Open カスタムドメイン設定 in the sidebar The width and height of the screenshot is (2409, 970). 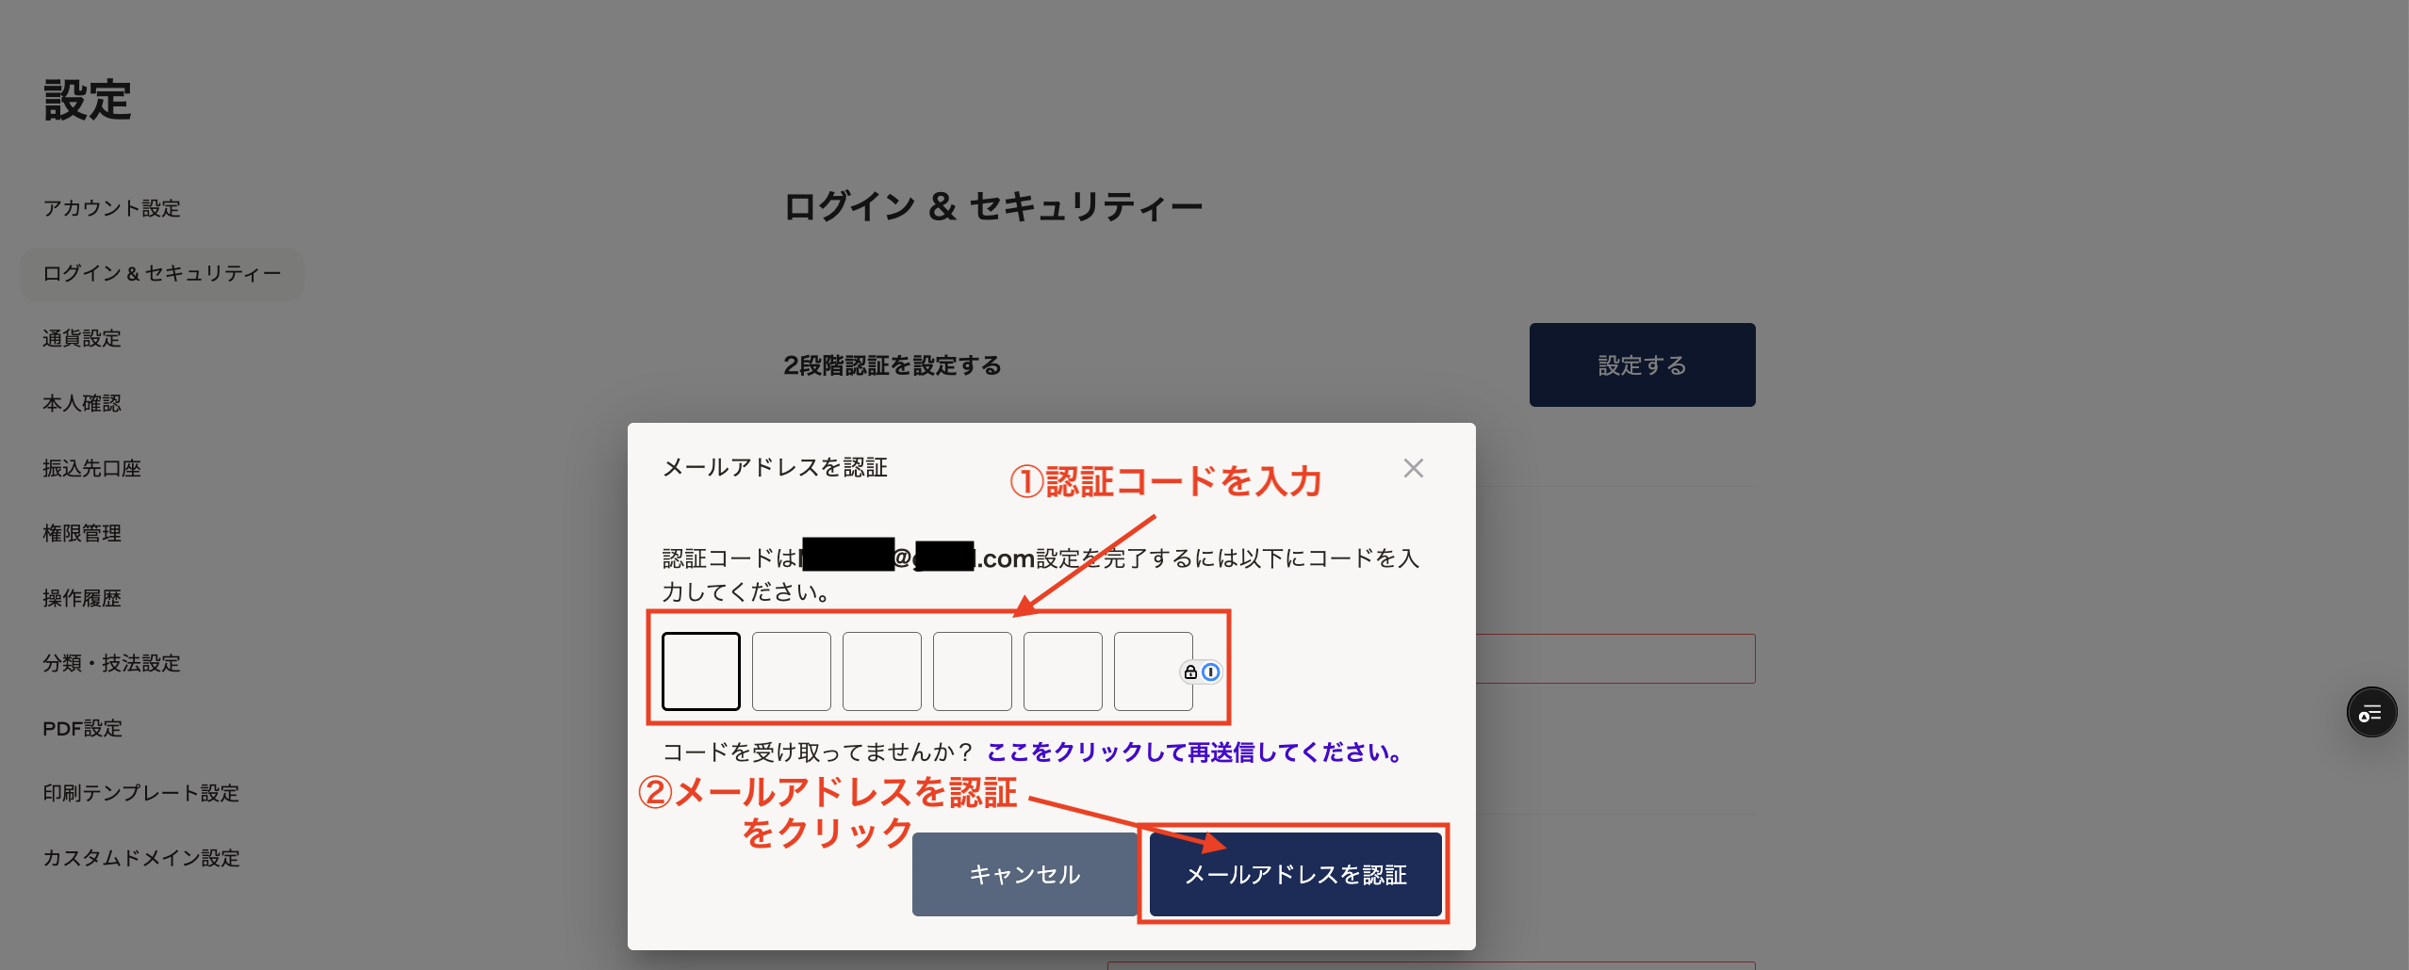coord(141,858)
